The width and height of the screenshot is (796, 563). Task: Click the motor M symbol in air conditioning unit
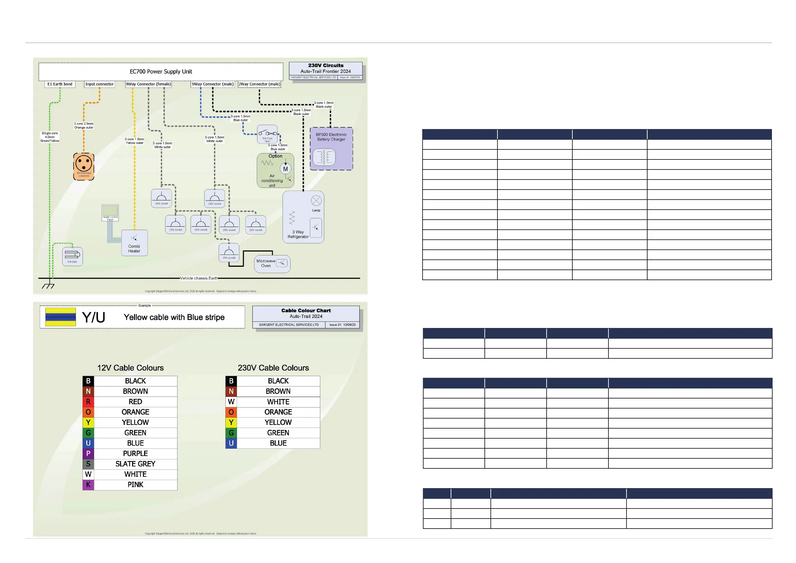point(285,169)
